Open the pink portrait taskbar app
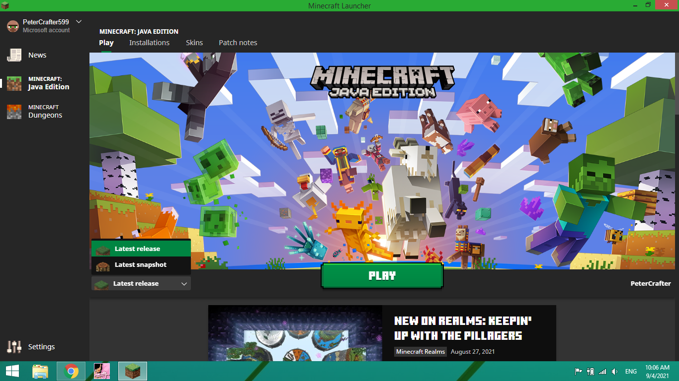The height and width of the screenshot is (381, 679). coord(102,371)
